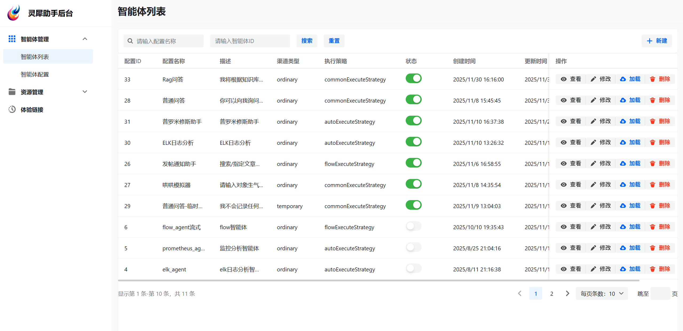The image size is (683, 331).
Task: Click the 体验链接 clock icon in sidebar
Action: pyautogui.click(x=12, y=110)
